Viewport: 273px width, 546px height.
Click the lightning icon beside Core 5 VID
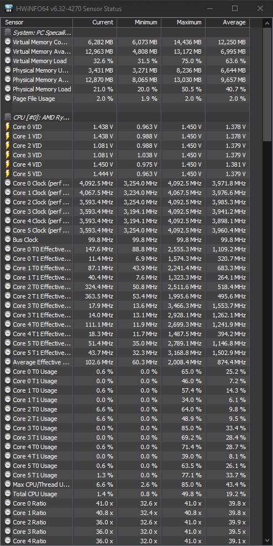8,174
